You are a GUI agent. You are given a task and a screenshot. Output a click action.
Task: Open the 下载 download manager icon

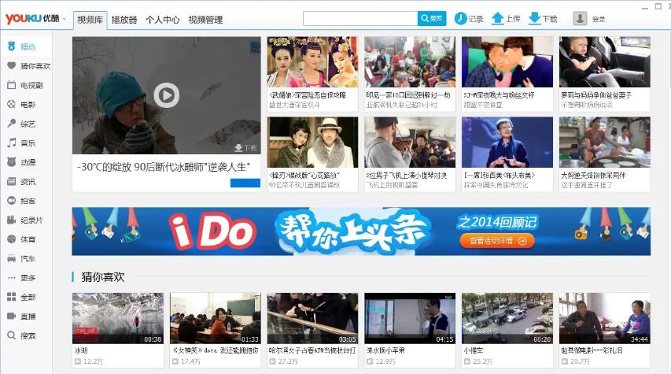pyautogui.click(x=535, y=18)
